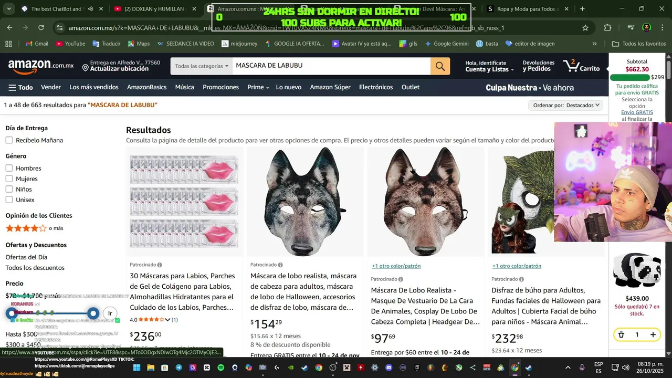Screen dimensions: 672x378
Task: Open Cuenta y Listas account dropdown
Action: [x=489, y=66]
